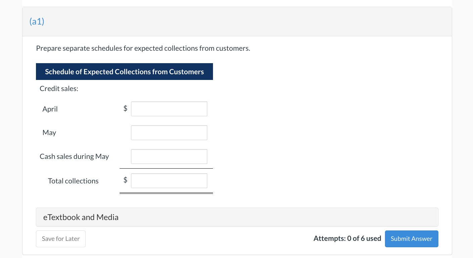Click the April row label
Viewport: 473px width, 258px height.
(x=50, y=109)
